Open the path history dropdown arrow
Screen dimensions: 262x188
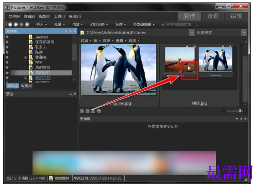point(192,33)
